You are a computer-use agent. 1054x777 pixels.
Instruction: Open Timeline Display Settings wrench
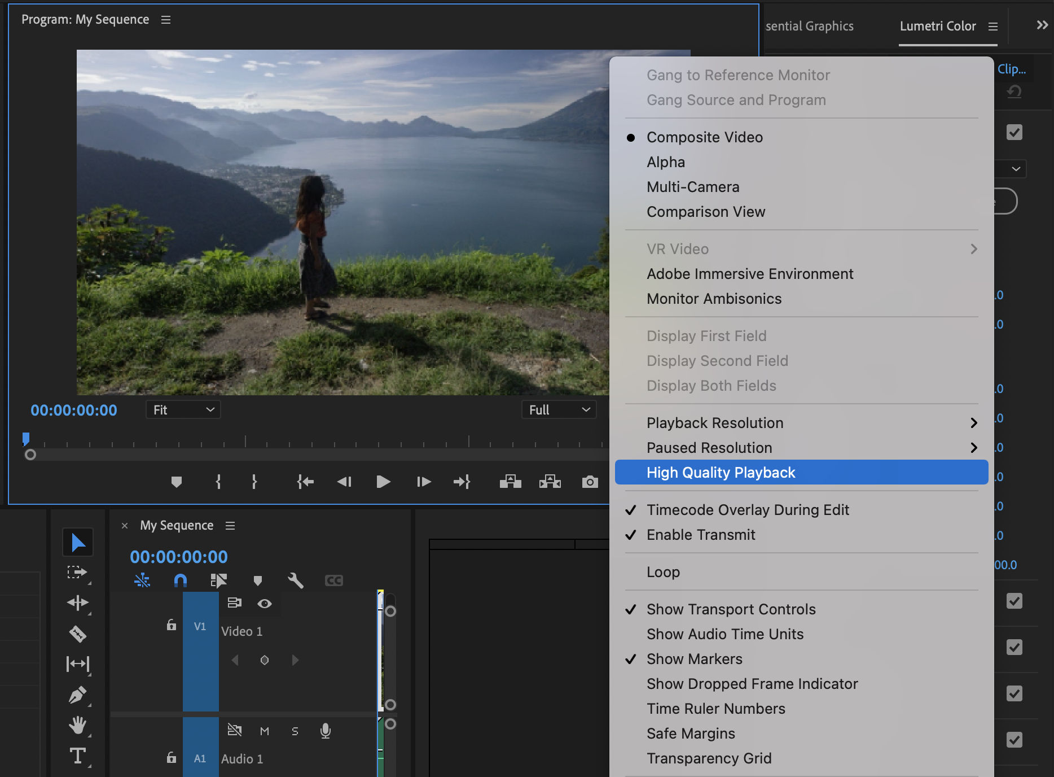295,580
